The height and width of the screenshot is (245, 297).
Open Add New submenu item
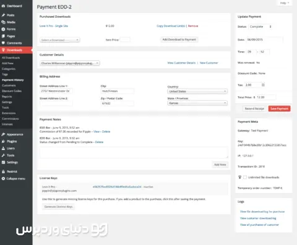point(7,63)
